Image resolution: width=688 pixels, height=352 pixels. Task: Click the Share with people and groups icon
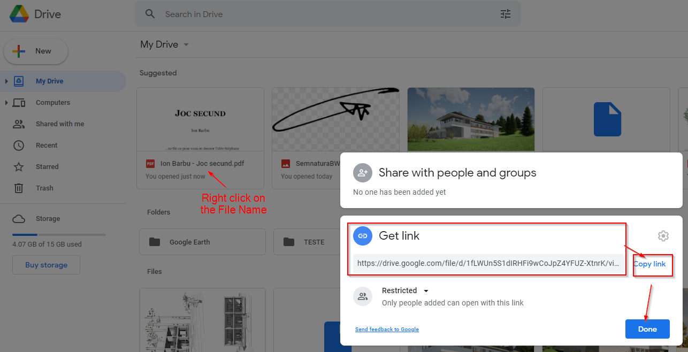tap(362, 172)
